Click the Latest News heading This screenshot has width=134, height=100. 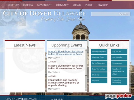pyautogui.click(x=25, y=45)
